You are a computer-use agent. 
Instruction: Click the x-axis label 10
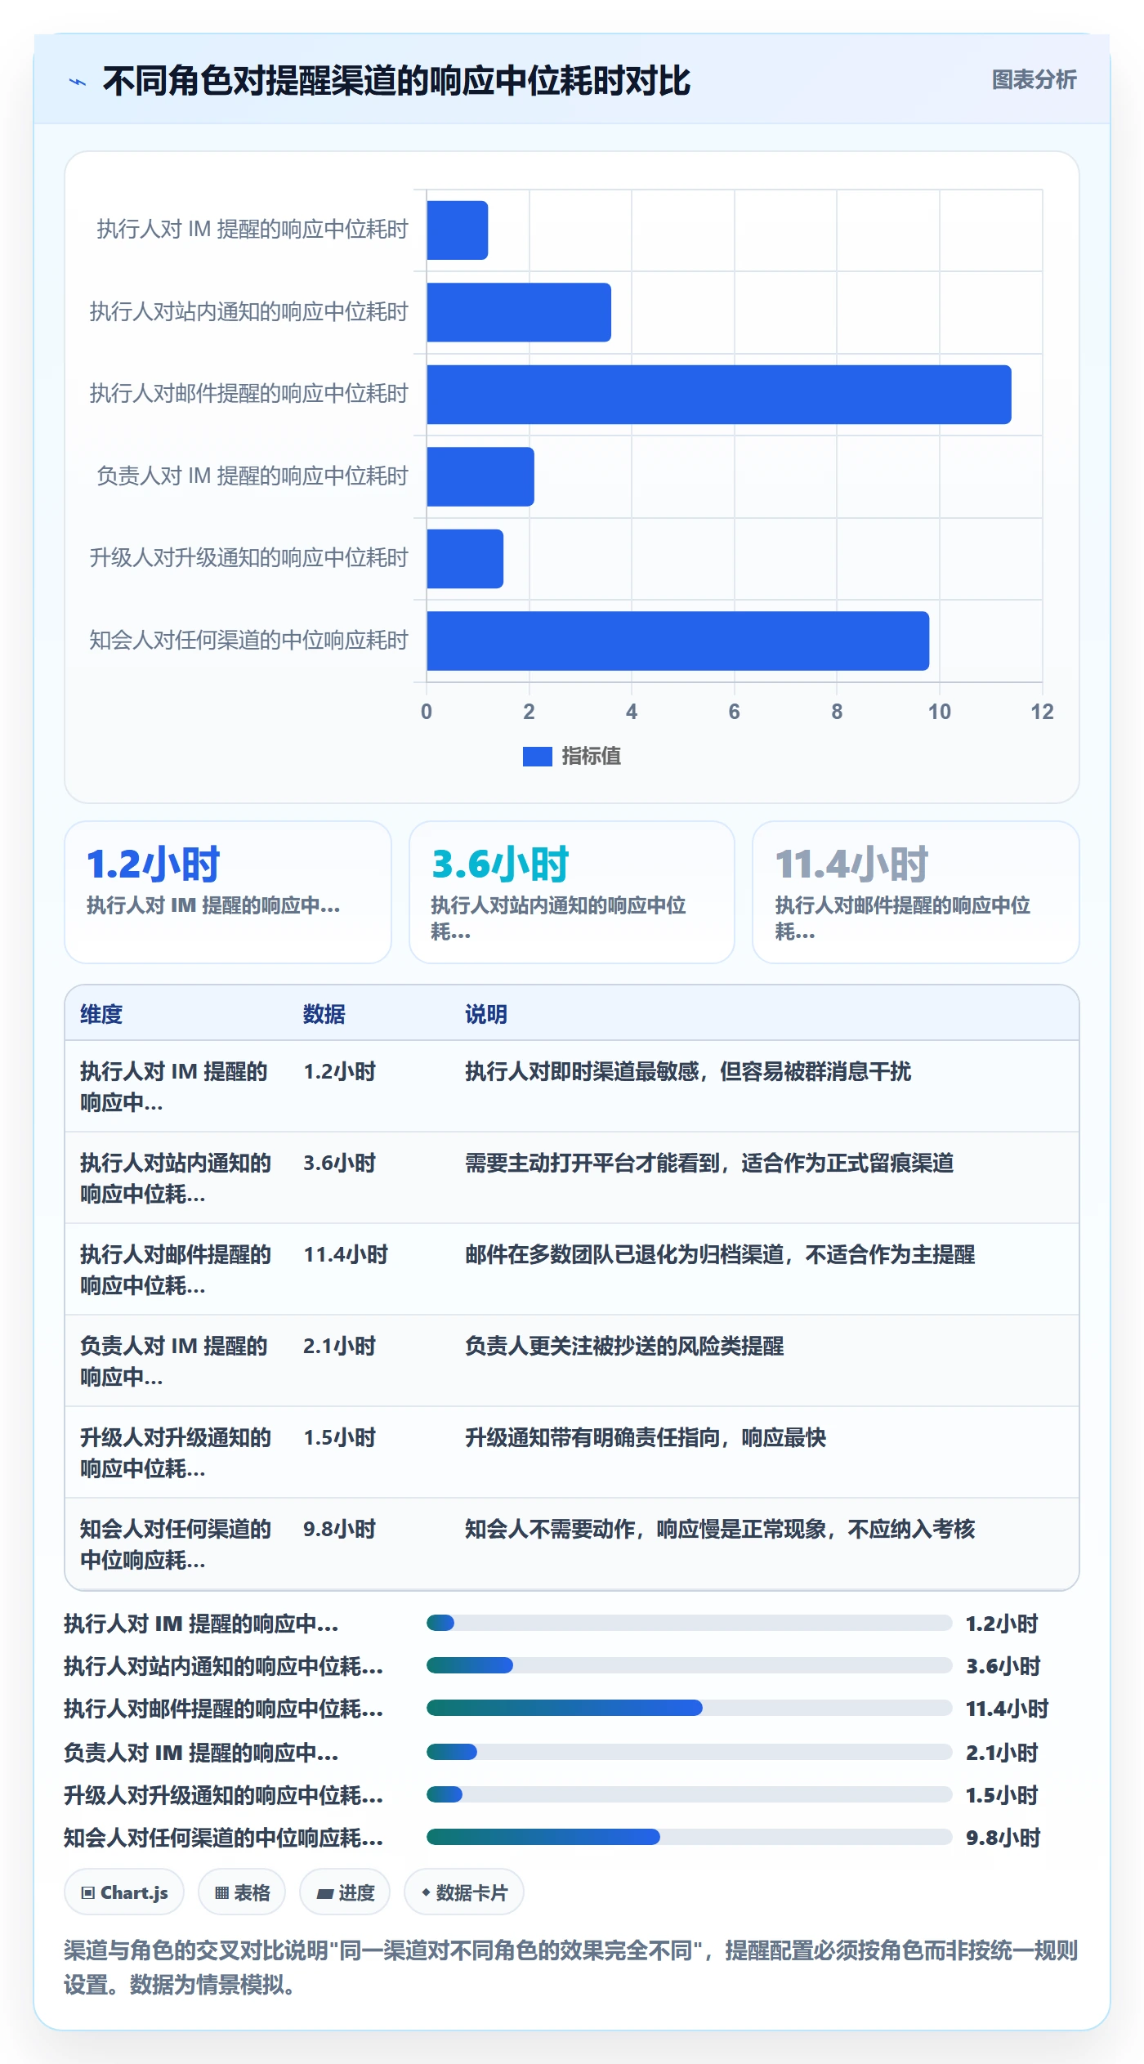click(x=940, y=712)
